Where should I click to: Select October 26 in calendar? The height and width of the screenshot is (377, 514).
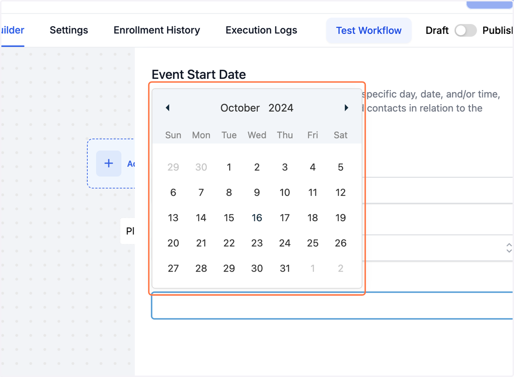pos(341,243)
